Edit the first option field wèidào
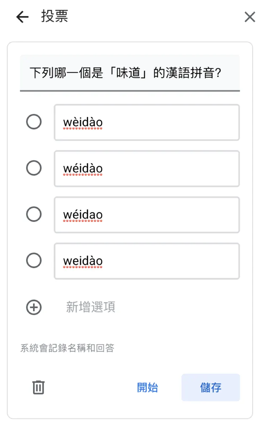This screenshot has height=429, width=263. click(x=147, y=122)
